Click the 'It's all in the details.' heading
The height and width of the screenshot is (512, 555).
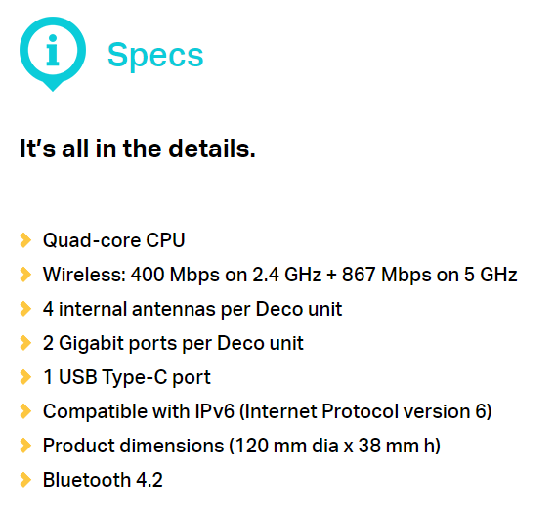138,149
